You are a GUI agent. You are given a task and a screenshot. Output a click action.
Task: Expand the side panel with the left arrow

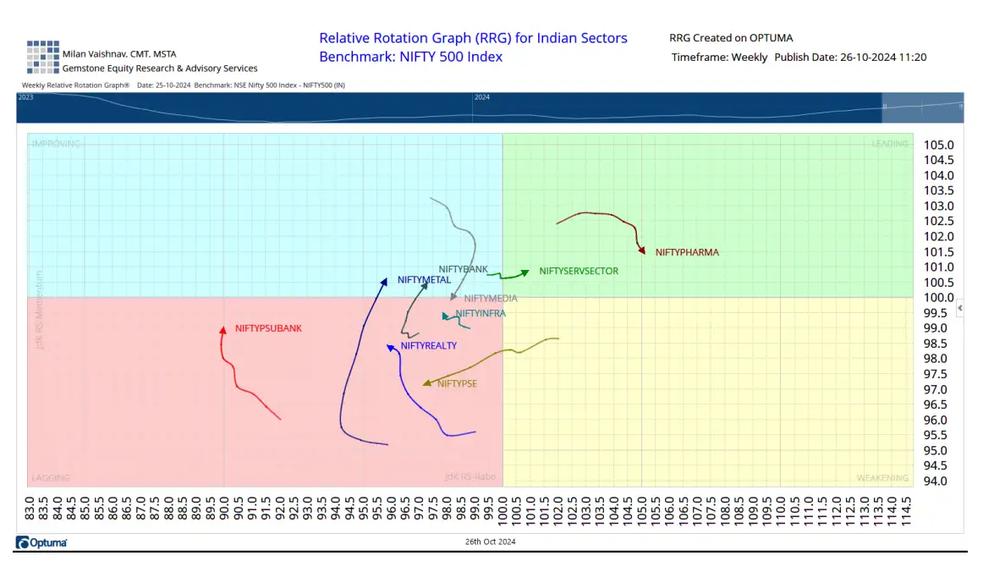coord(959,310)
